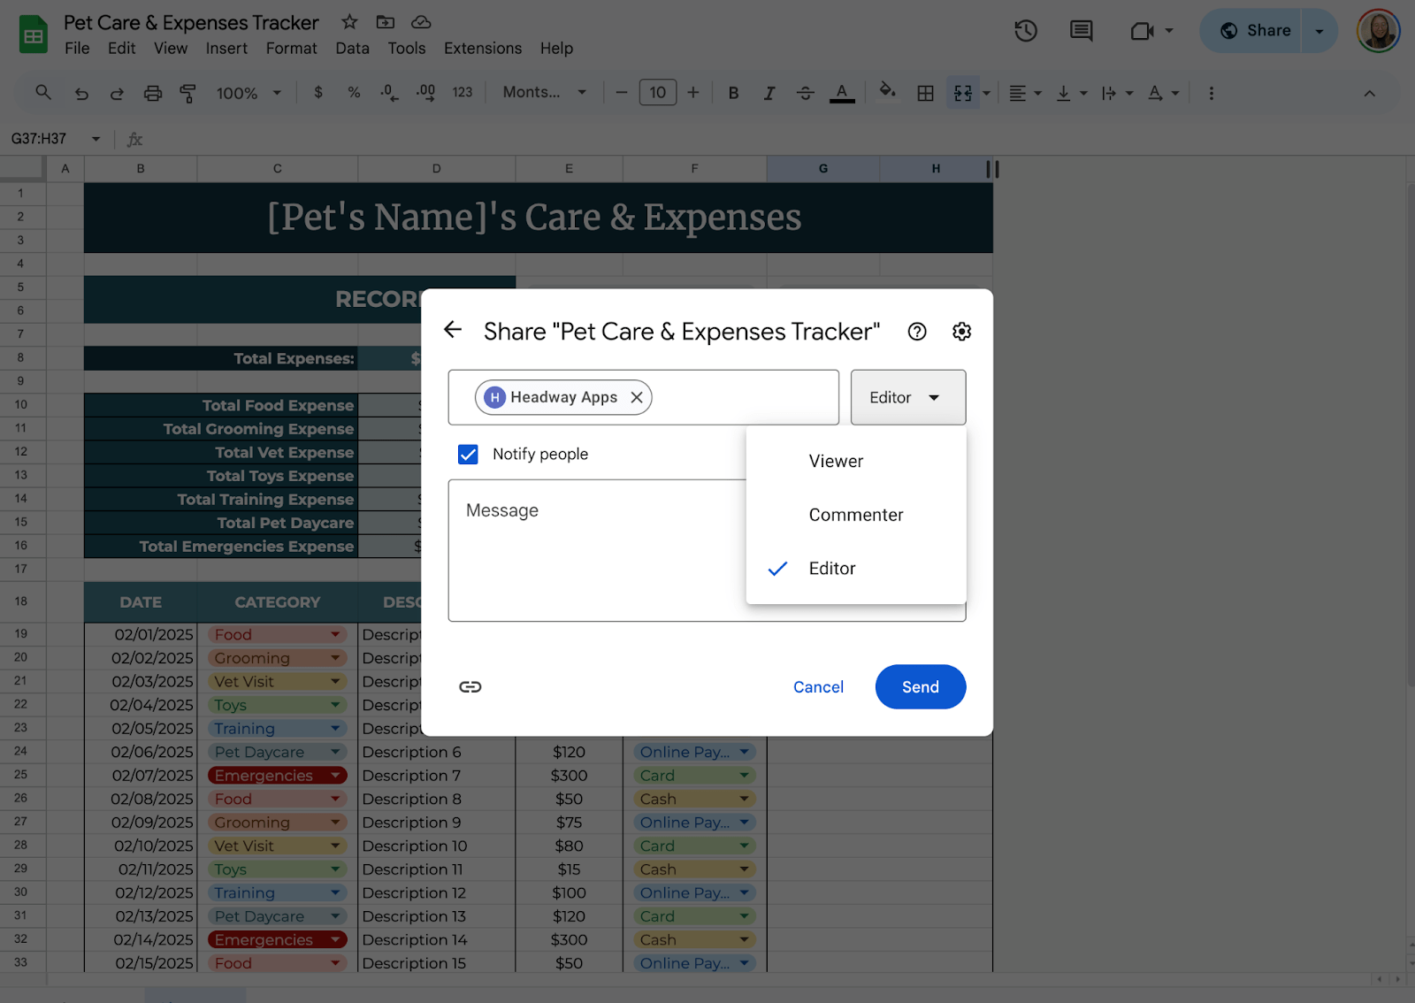Open the fill color bucket

coord(887,91)
